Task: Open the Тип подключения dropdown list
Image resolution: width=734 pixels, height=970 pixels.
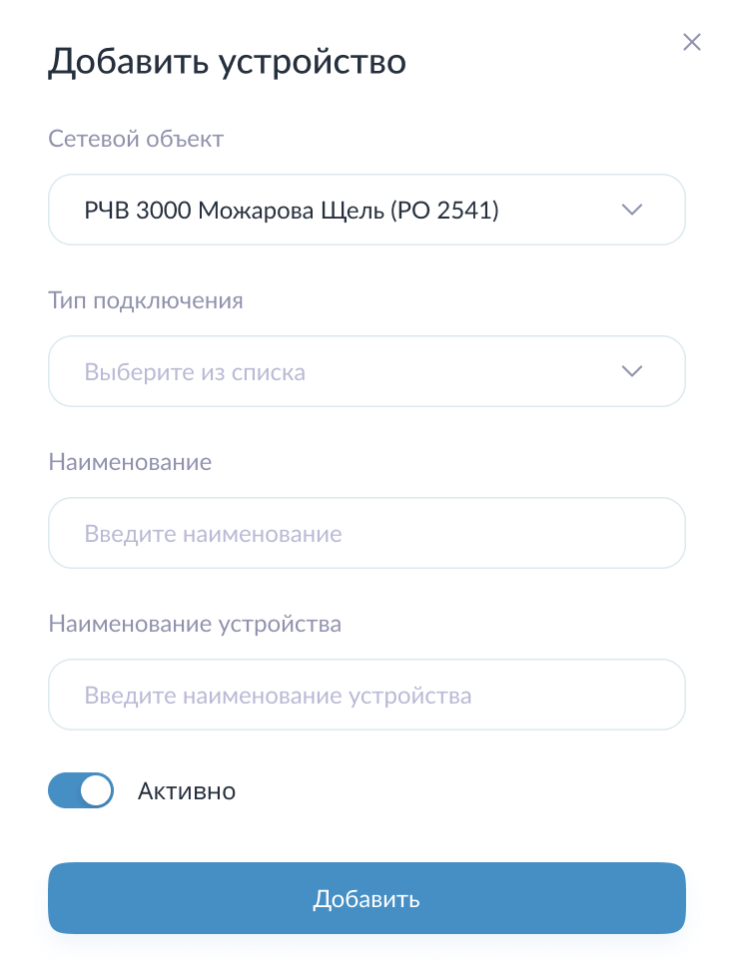Action: [367, 371]
